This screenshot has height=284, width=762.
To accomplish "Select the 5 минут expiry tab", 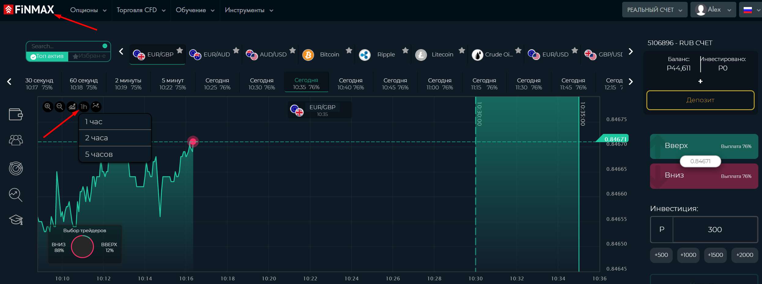I will pos(173,84).
